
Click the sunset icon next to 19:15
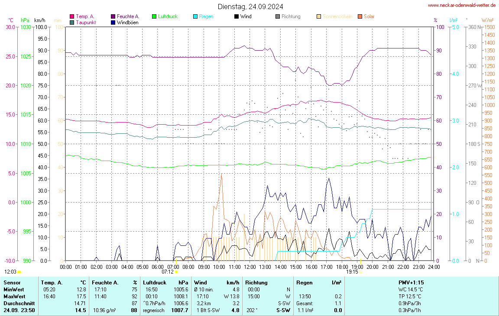361,272
